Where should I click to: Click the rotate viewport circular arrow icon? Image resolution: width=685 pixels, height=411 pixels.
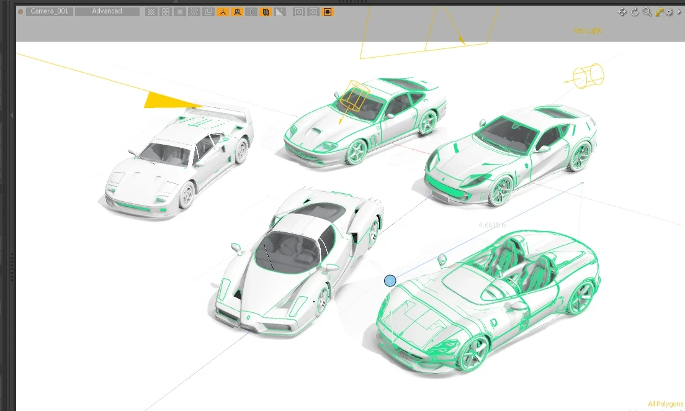point(634,12)
